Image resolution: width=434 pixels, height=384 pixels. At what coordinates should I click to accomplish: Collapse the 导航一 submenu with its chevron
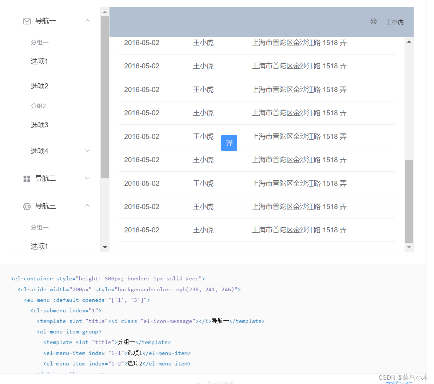coord(87,20)
